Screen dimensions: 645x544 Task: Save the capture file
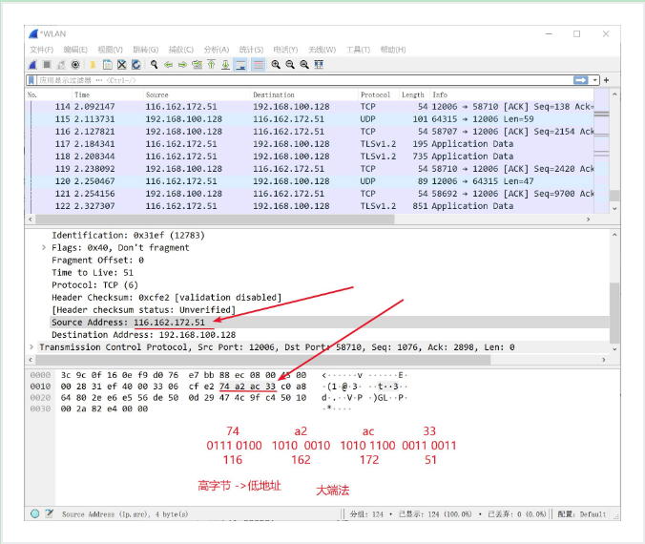coord(108,65)
